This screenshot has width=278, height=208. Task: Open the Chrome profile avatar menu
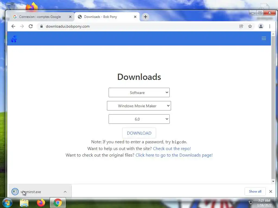click(261, 26)
